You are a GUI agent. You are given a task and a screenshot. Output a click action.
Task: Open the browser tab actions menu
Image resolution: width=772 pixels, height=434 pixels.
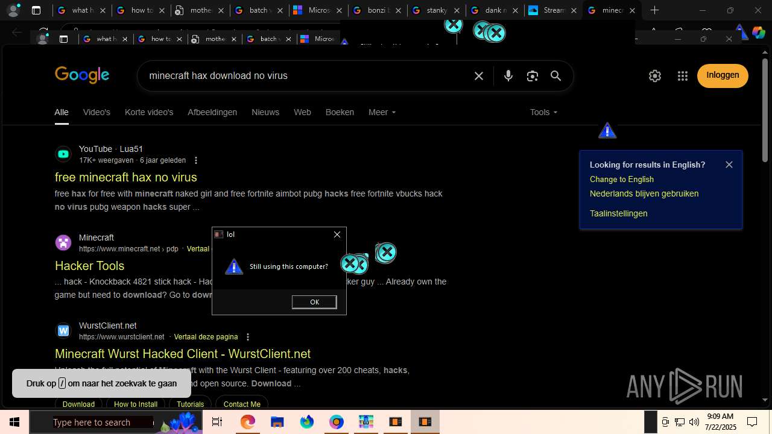pos(36,10)
